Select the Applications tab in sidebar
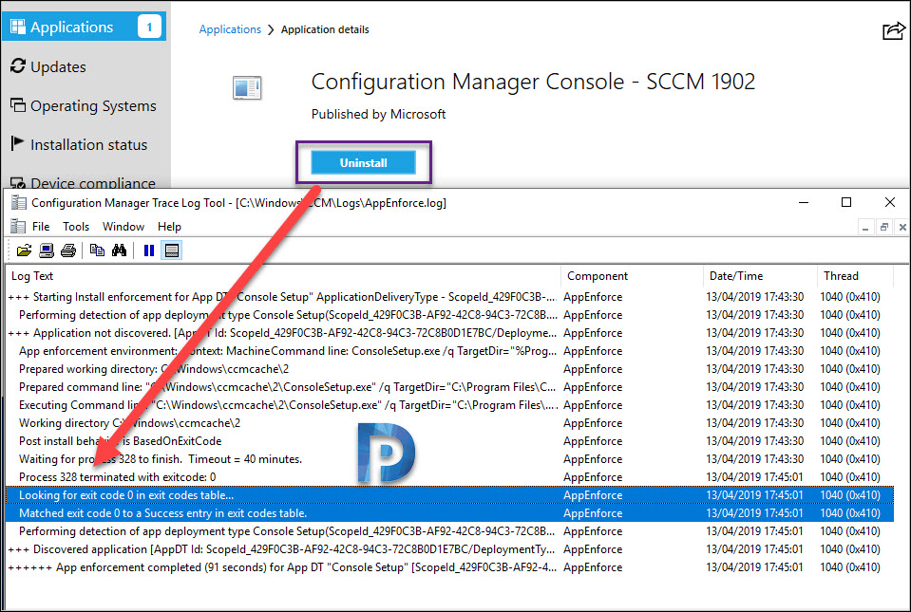The width and height of the screenshot is (911, 612). click(x=84, y=27)
